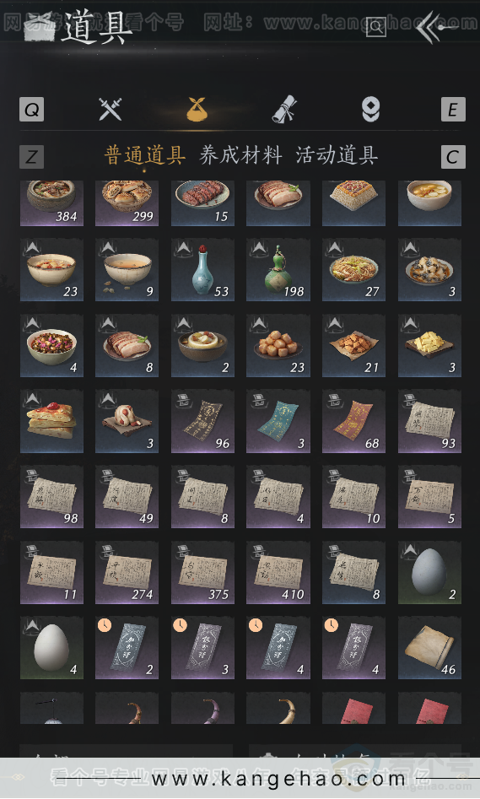Switch to 活动道具 tab
Viewport: 480px width, 799px height.
click(x=337, y=155)
